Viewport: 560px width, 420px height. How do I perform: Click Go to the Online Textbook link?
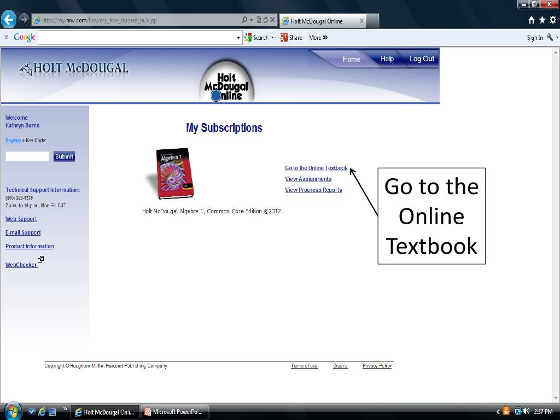(316, 168)
